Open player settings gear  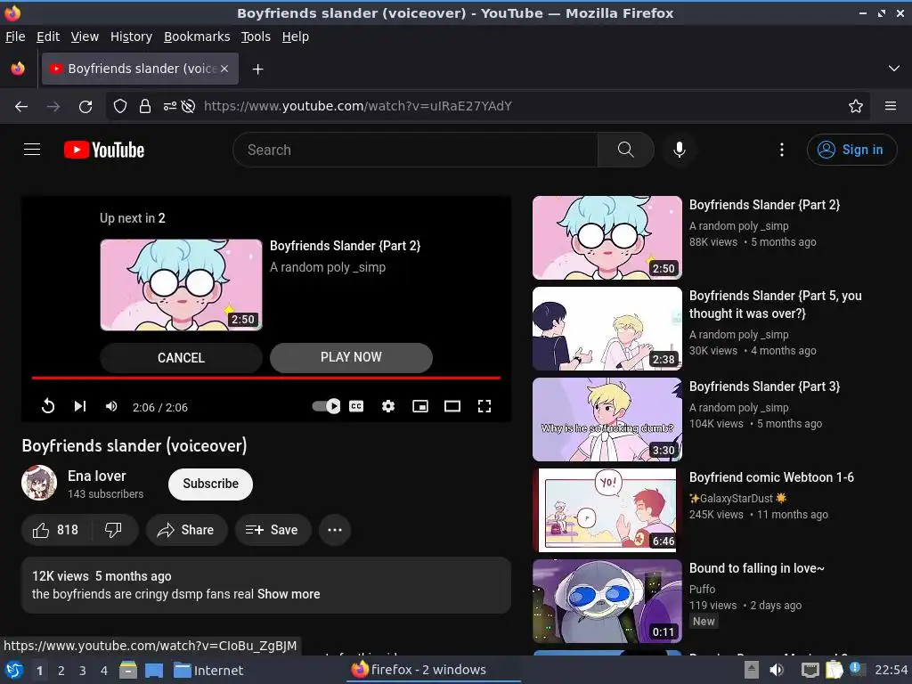click(x=388, y=406)
